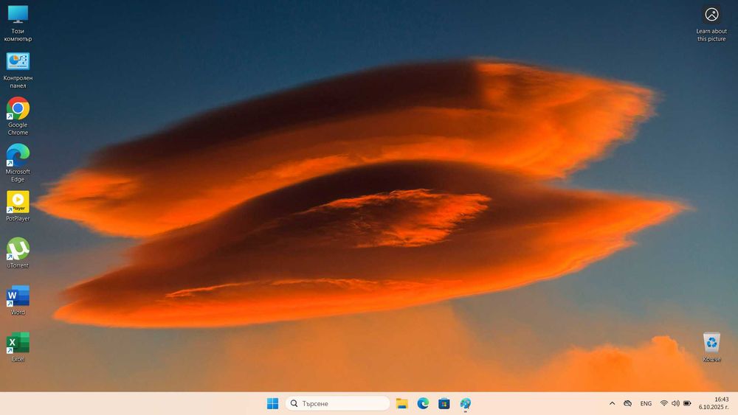Viewport: 738px width, 415px height.
Task: Open File Explorer from the taskbar
Action: coord(401,403)
